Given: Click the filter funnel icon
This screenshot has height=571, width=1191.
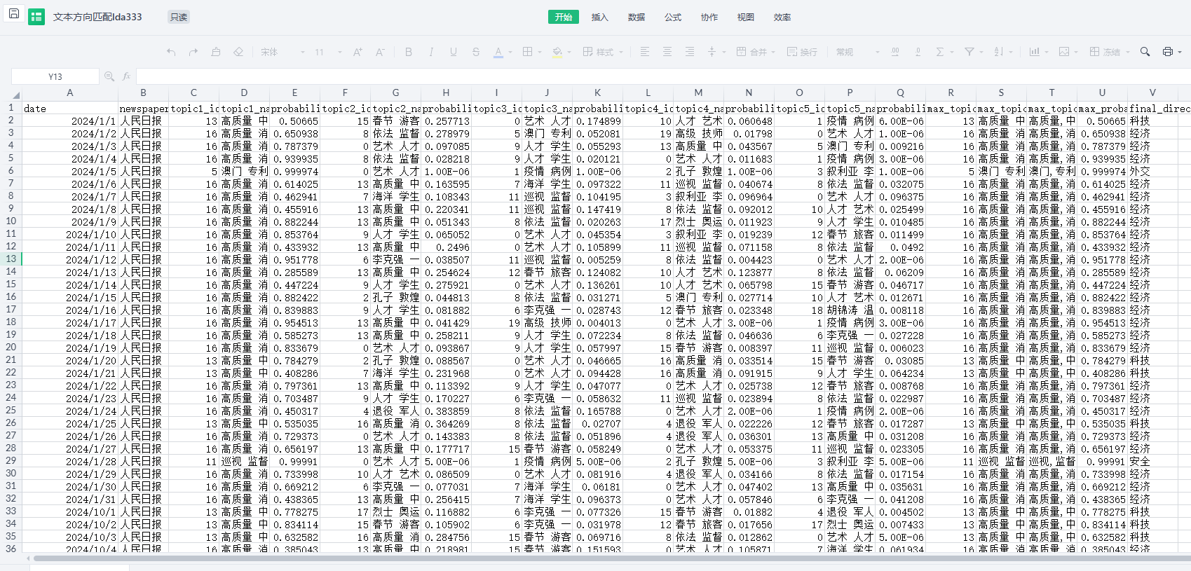Looking at the screenshot, I should 969,52.
